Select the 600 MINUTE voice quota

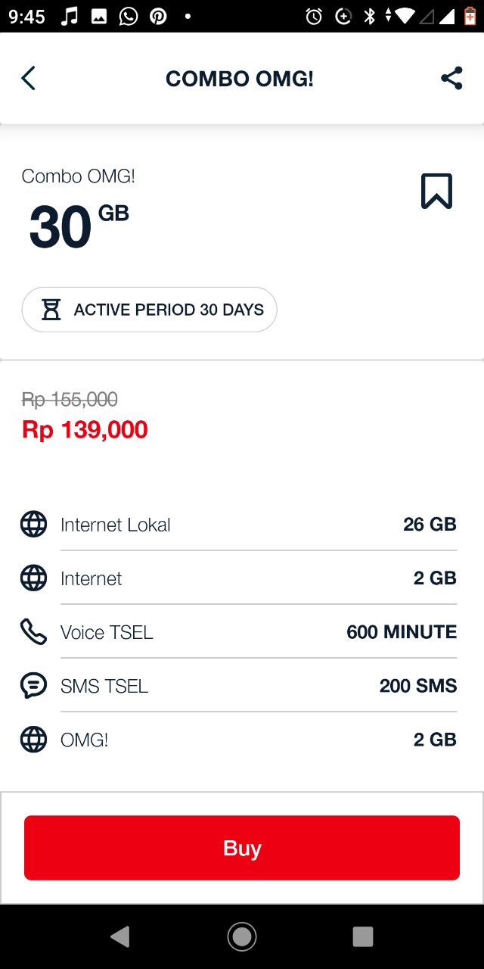click(x=402, y=631)
